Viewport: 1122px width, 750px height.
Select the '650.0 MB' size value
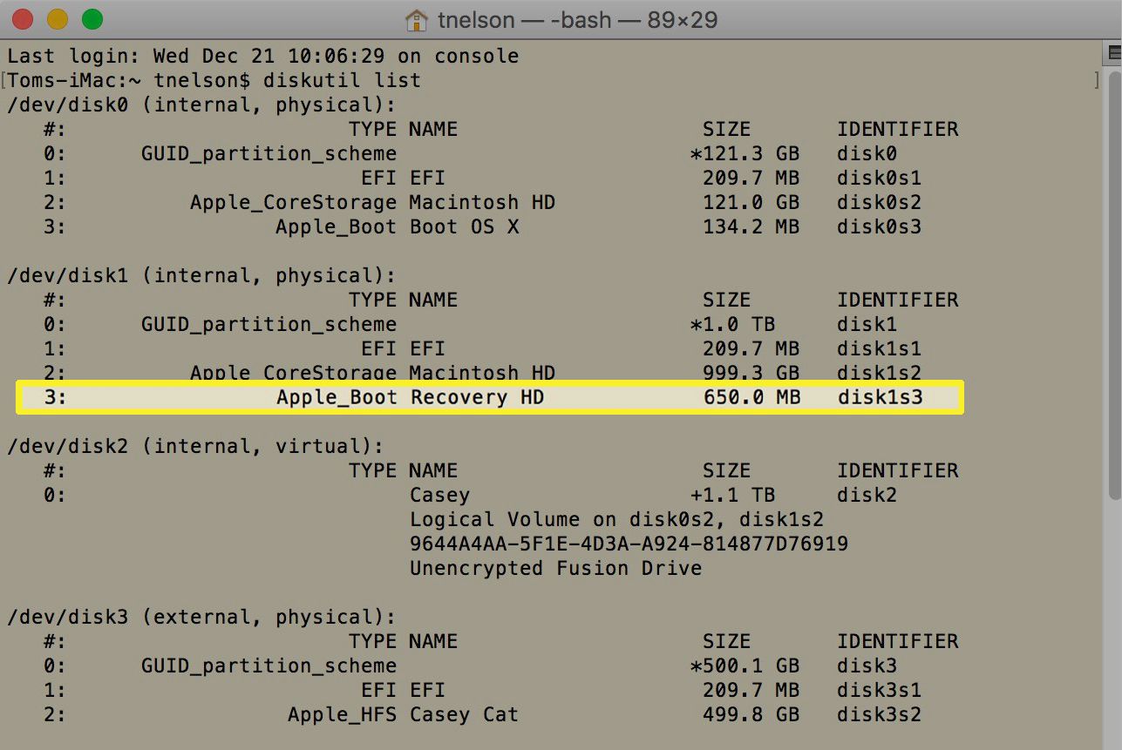click(x=751, y=398)
